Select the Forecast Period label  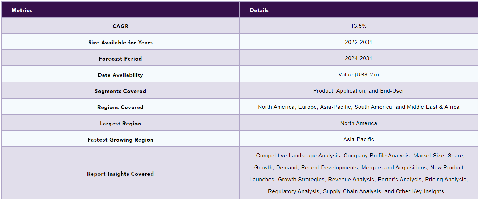tap(120, 59)
